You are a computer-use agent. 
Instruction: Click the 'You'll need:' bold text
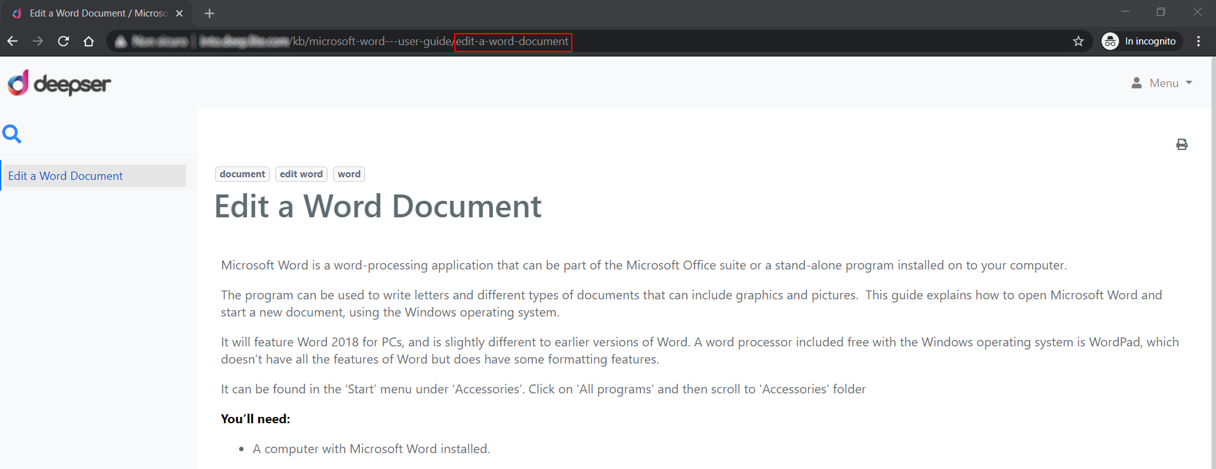click(256, 419)
